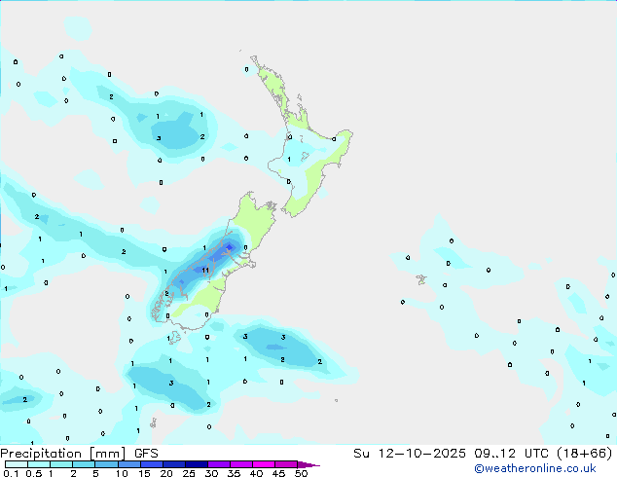
Task: Click the 'GFS' model label
Action: pyautogui.click(x=146, y=454)
